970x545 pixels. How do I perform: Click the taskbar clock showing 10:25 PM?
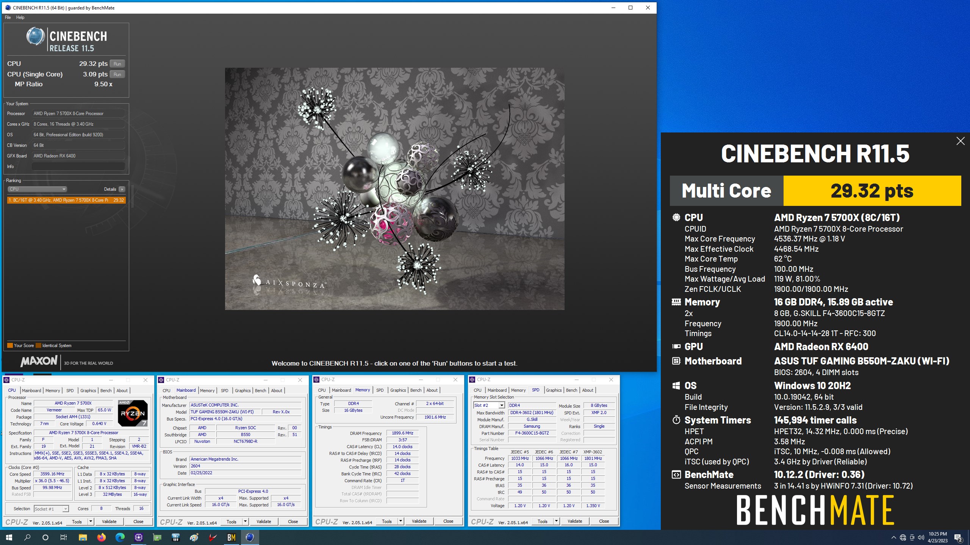click(x=937, y=537)
